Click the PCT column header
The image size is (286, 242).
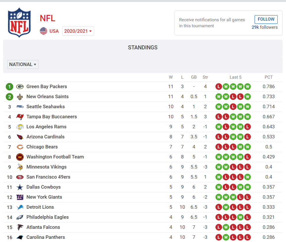click(269, 77)
